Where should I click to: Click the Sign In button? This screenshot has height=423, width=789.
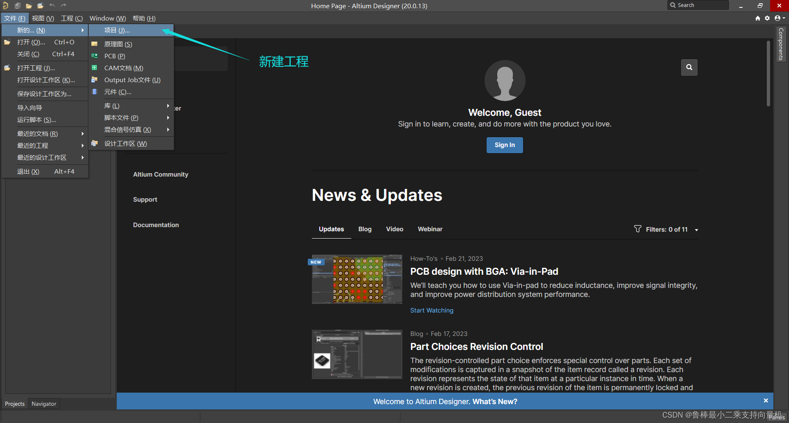[505, 145]
